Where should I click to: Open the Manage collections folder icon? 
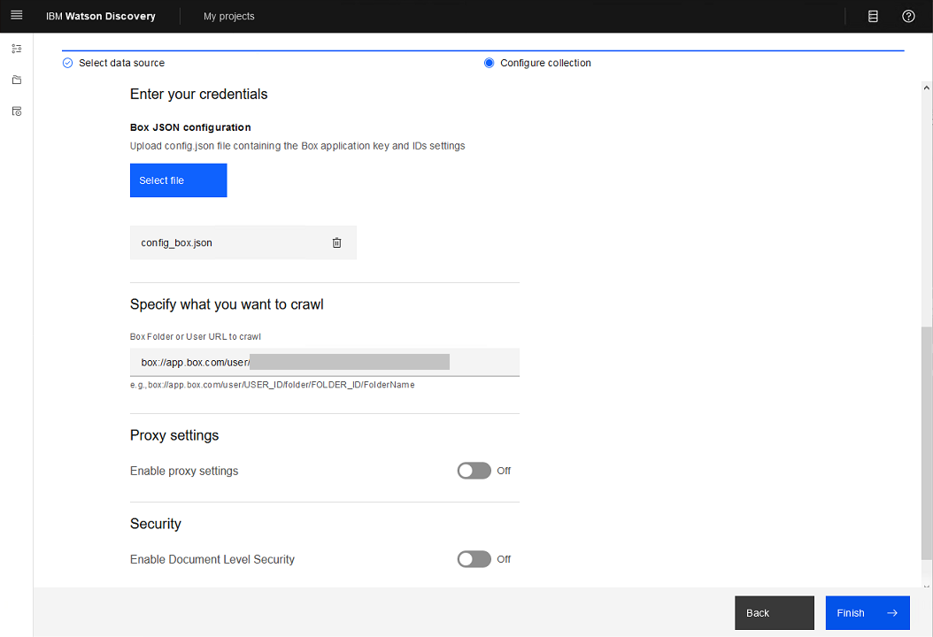click(17, 80)
